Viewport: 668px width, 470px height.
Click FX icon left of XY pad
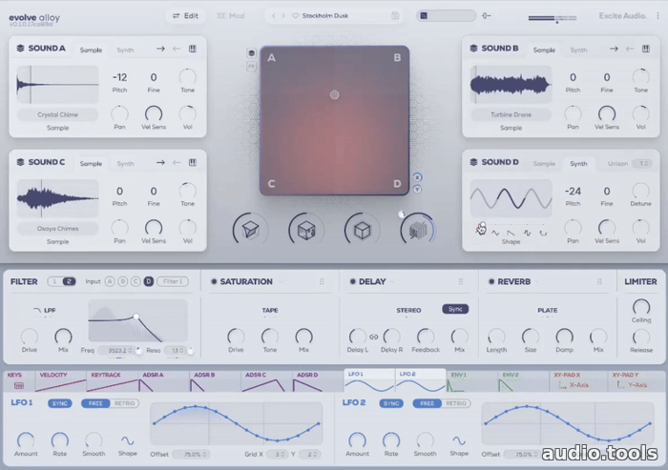pos(251,66)
